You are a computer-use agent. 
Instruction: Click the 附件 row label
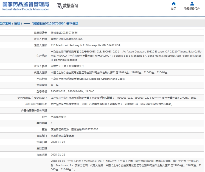click(x=44, y=117)
